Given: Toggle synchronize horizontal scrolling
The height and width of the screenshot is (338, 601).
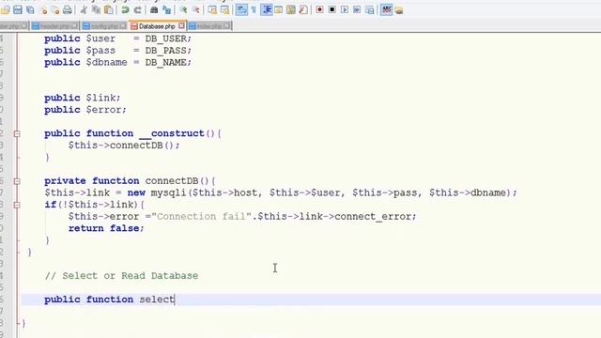Looking at the screenshot, I should coord(224,9).
